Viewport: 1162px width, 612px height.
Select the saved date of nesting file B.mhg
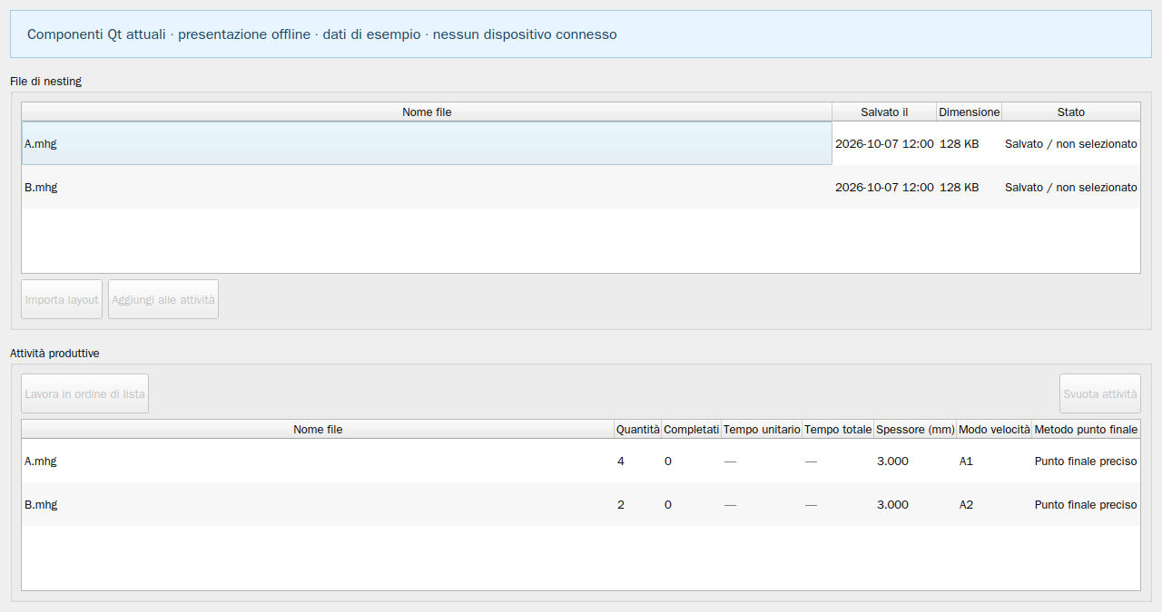tap(884, 187)
